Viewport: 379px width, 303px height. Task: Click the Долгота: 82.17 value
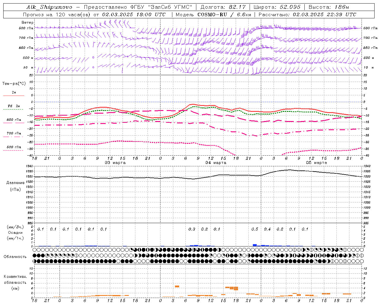223,7
